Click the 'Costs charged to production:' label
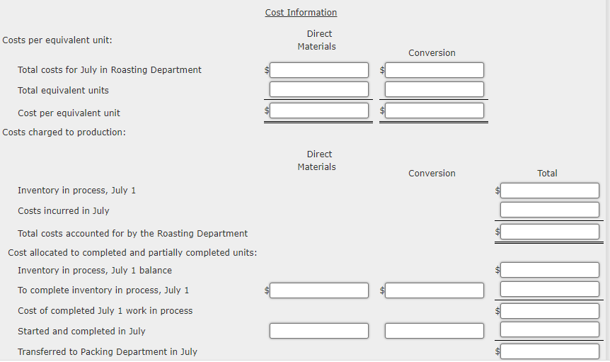Viewport: 610px width, 362px height. pos(64,132)
